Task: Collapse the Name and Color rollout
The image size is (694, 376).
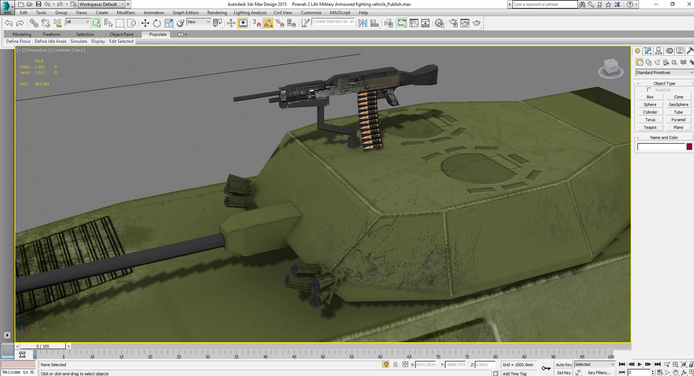Action: click(x=664, y=138)
